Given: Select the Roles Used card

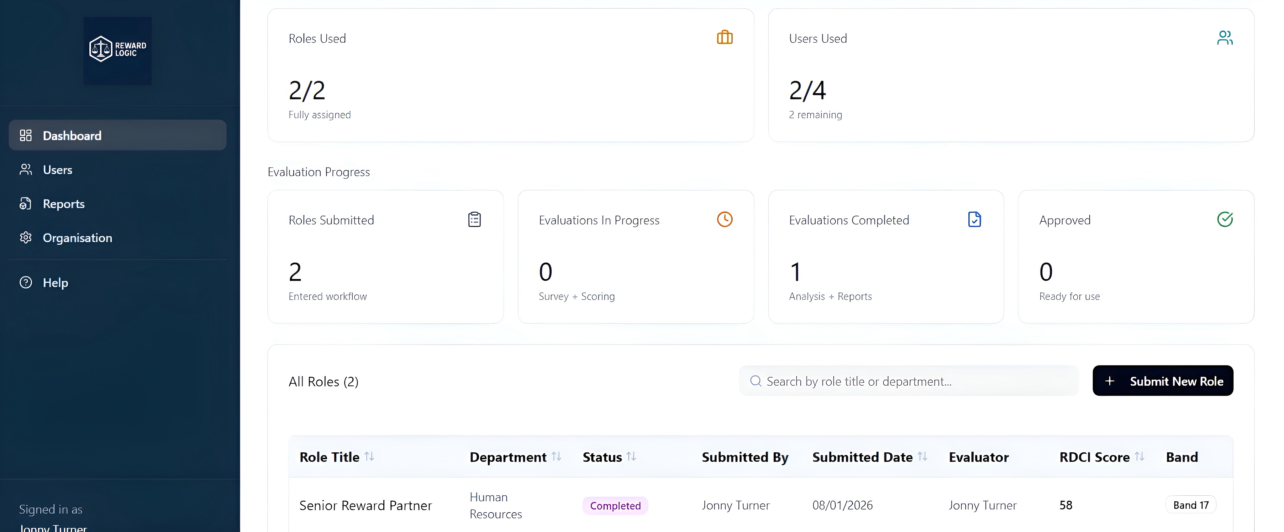Looking at the screenshot, I should click(x=510, y=75).
